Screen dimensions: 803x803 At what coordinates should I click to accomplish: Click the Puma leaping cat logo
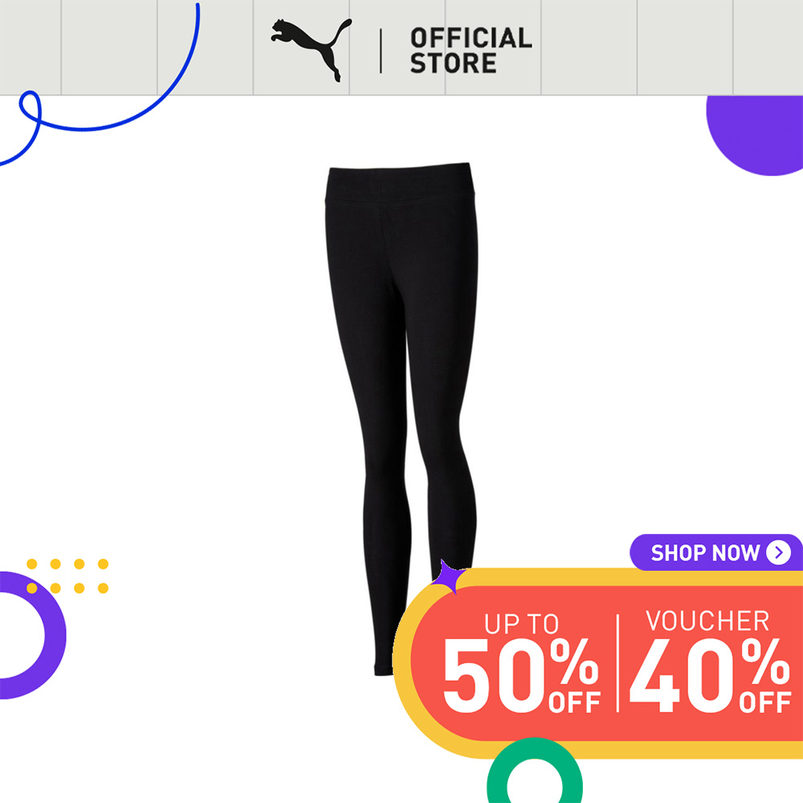312,50
